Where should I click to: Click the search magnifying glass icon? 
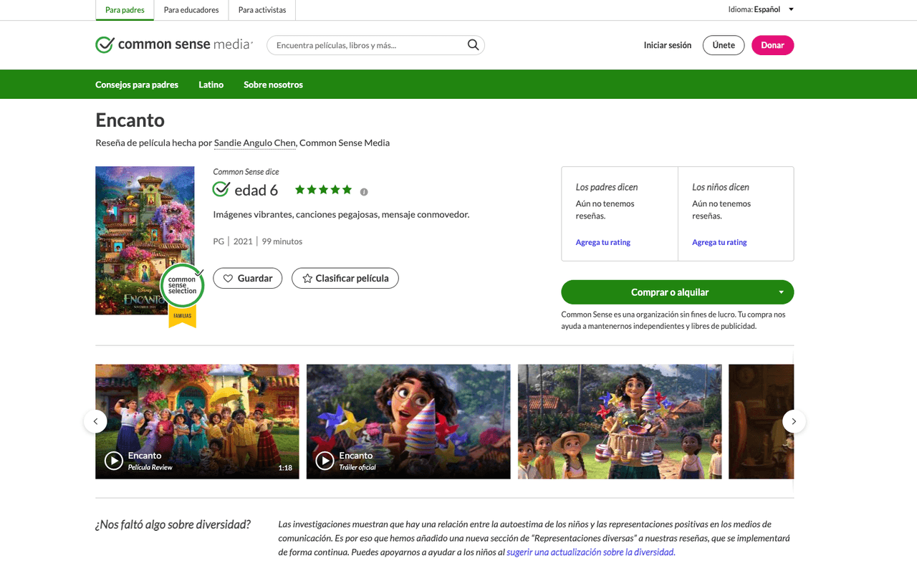coord(473,44)
